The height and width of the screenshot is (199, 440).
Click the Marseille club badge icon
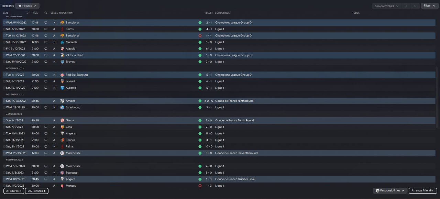(62, 42)
